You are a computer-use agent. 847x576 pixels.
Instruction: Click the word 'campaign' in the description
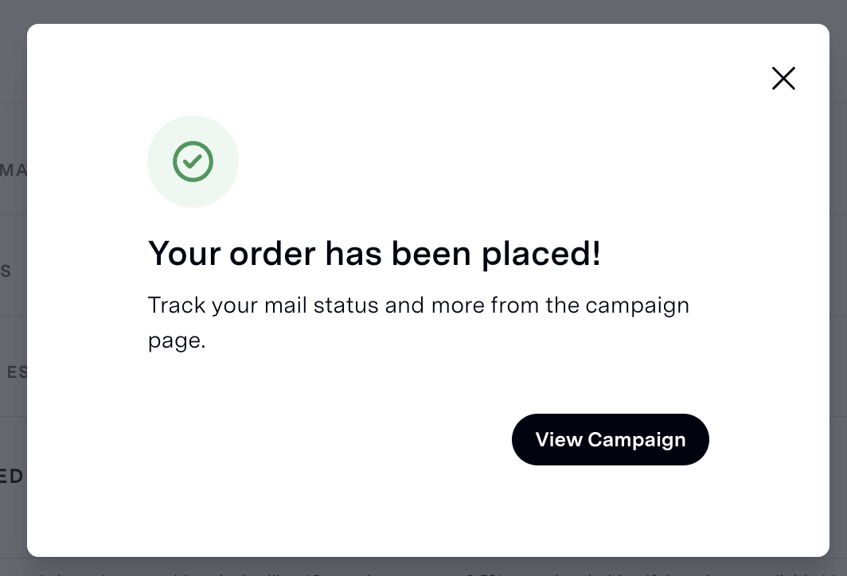point(638,306)
